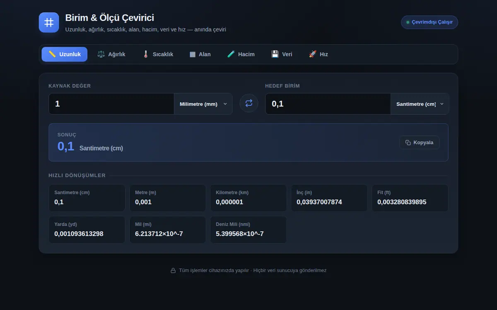Click the Kaynak Değer input field
This screenshot has height=310, width=497.
coord(111,104)
